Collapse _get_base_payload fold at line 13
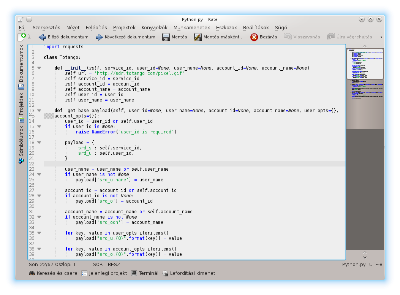 (39, 111)
